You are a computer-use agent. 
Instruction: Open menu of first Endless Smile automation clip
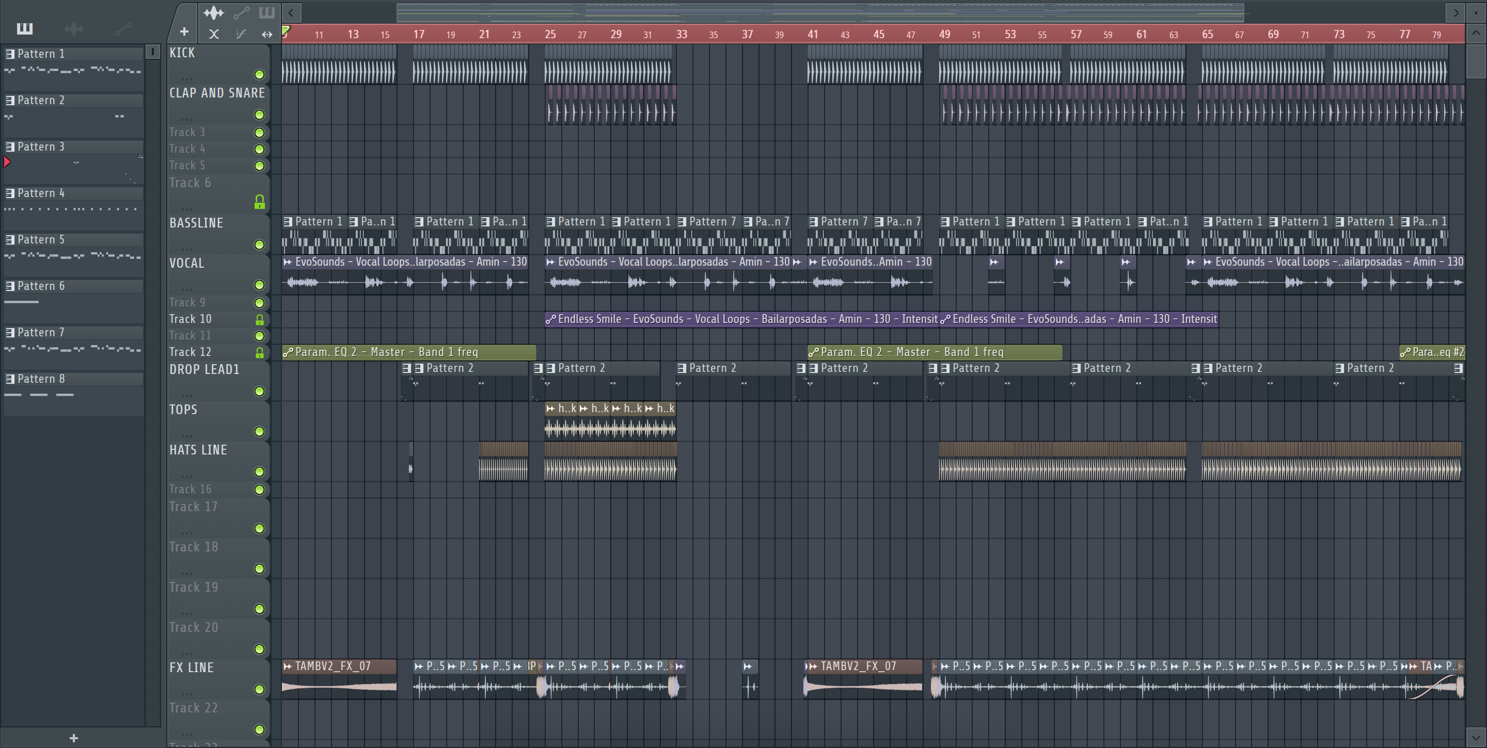tap(551, 319)
